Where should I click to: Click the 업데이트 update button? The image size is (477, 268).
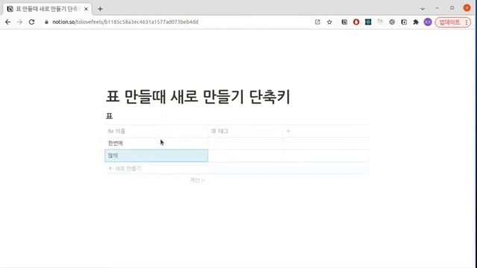tap(449, 22)
